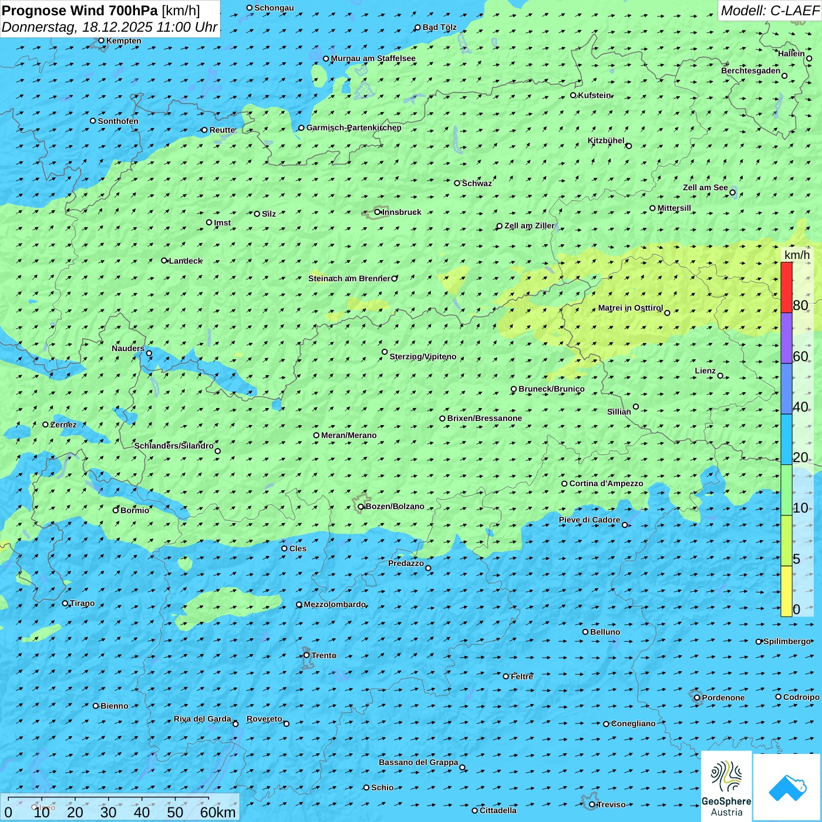Click the 'Prognose Wind 700hPa' title
The image size is (822, 822).
80,11
